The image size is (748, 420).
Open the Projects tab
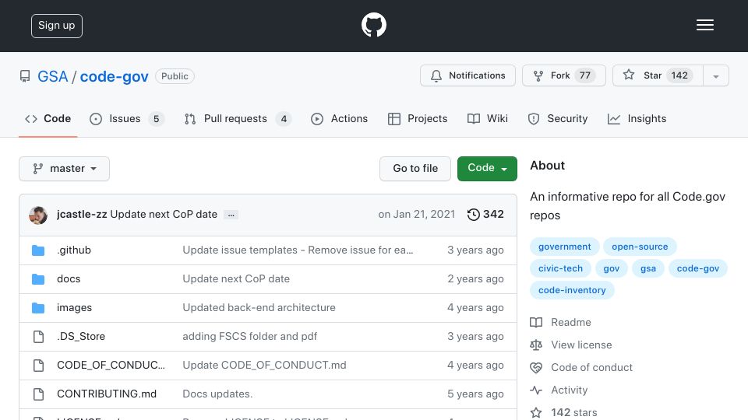click(x=418, y=118)
